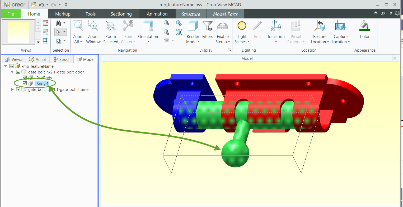Toggle Enable Stereo 3D glasses
The height and width of the screenshot is (207, 403).
coord(223,32)
